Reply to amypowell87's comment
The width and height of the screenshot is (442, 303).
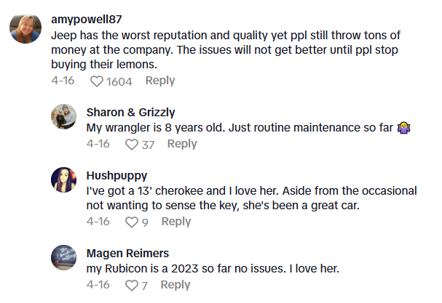coord(159,81)
